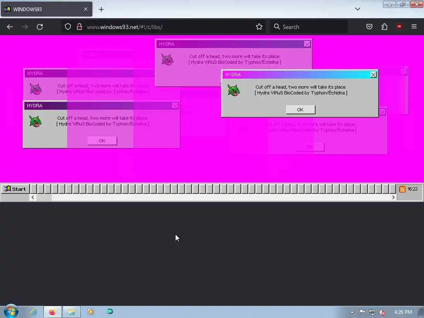Select the WINDOWS93 browser tab
The image size is (424, 318).
coord(46,9)
